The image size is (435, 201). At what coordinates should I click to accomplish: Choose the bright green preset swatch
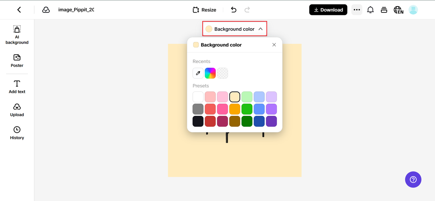coord(247,109)
